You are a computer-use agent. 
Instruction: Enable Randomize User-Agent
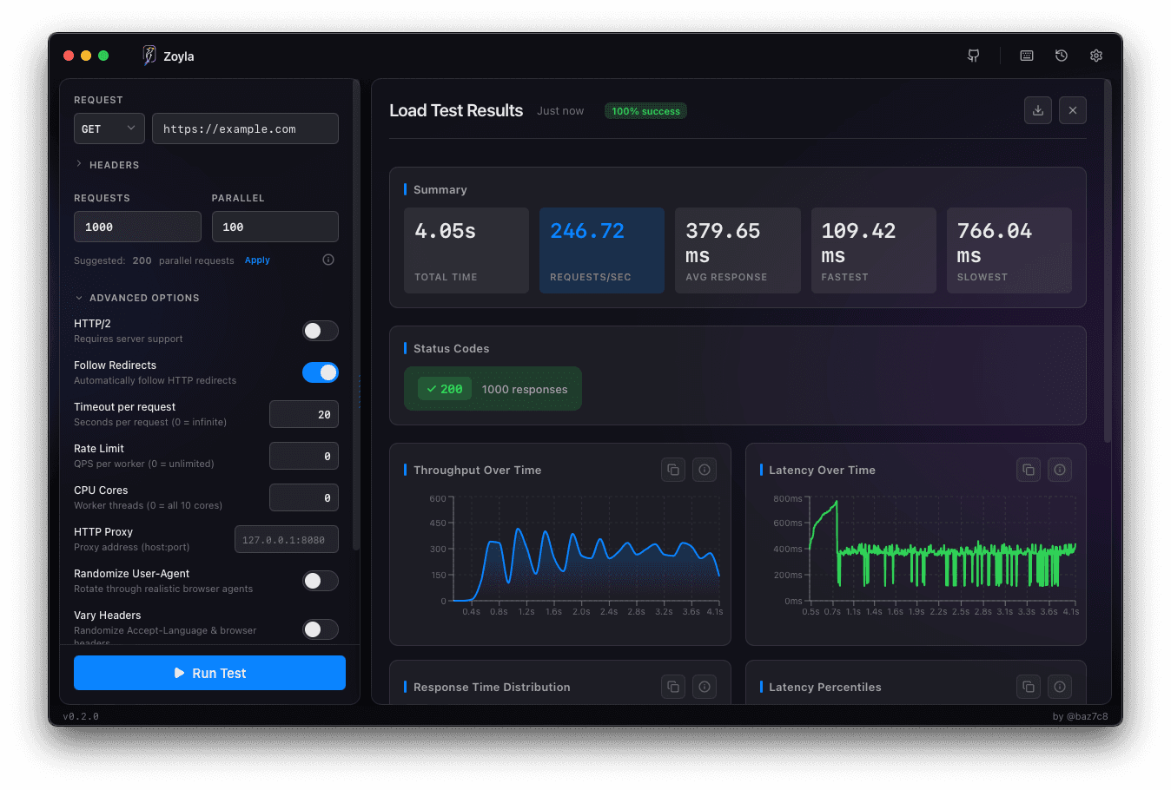click(x=321, y=581)
